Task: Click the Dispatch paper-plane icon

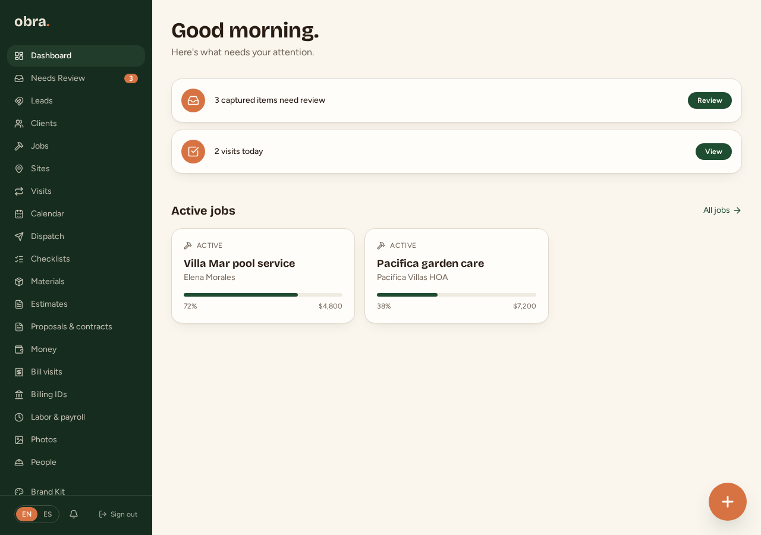Action: coord(19,237)
